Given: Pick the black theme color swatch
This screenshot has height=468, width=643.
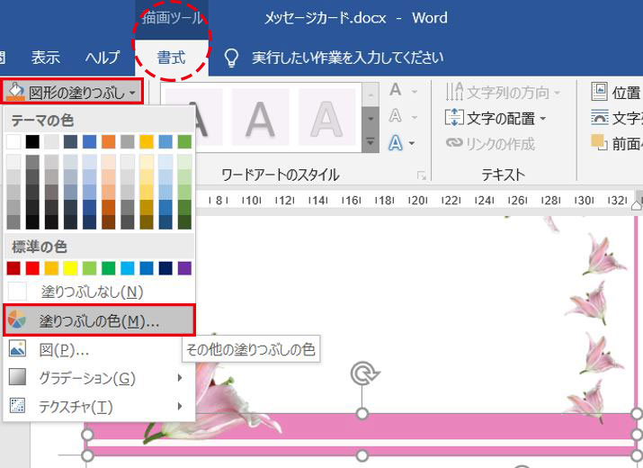Looking at the screenshot, I should point(32,141).
